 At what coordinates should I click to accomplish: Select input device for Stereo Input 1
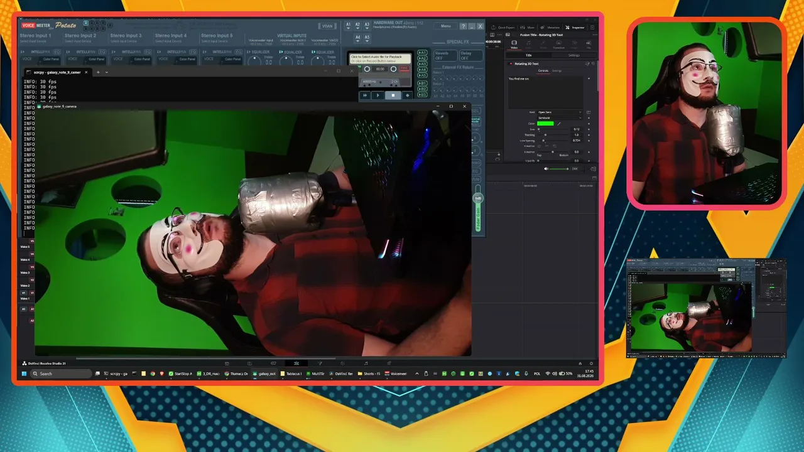[x=35, y=41]
